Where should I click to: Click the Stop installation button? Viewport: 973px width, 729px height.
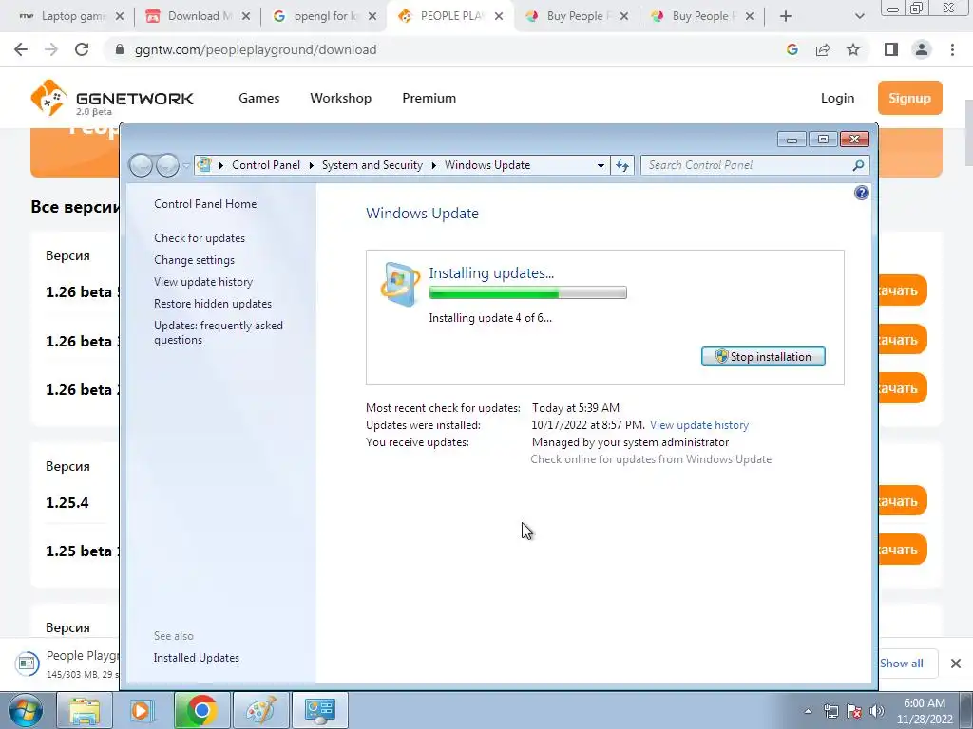click(x=763, y=357)
